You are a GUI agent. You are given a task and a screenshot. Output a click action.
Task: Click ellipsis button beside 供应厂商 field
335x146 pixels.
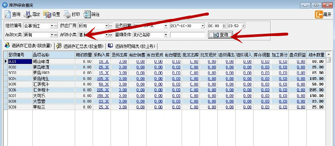tap(111, 26)
